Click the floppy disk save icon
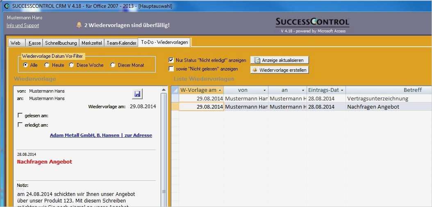 point(137,94)
